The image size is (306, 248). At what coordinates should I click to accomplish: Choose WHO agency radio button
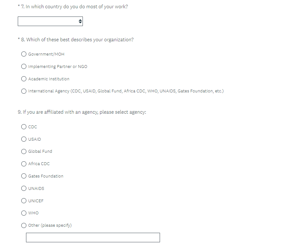coord(24,213)
